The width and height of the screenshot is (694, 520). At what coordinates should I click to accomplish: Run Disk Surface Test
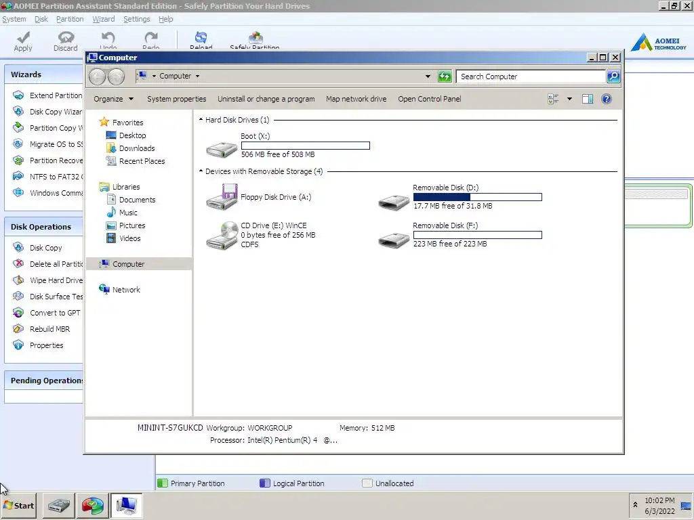tap(47, 297)
